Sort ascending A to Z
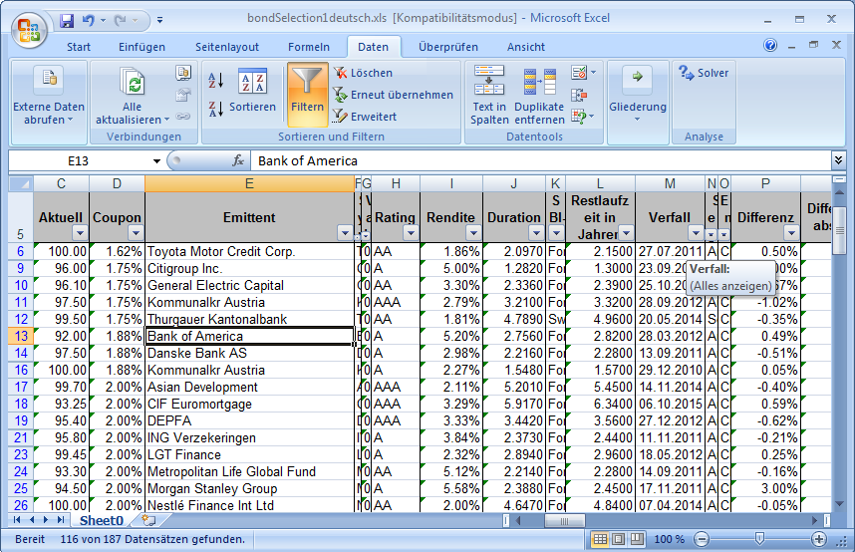 point(216,80)
